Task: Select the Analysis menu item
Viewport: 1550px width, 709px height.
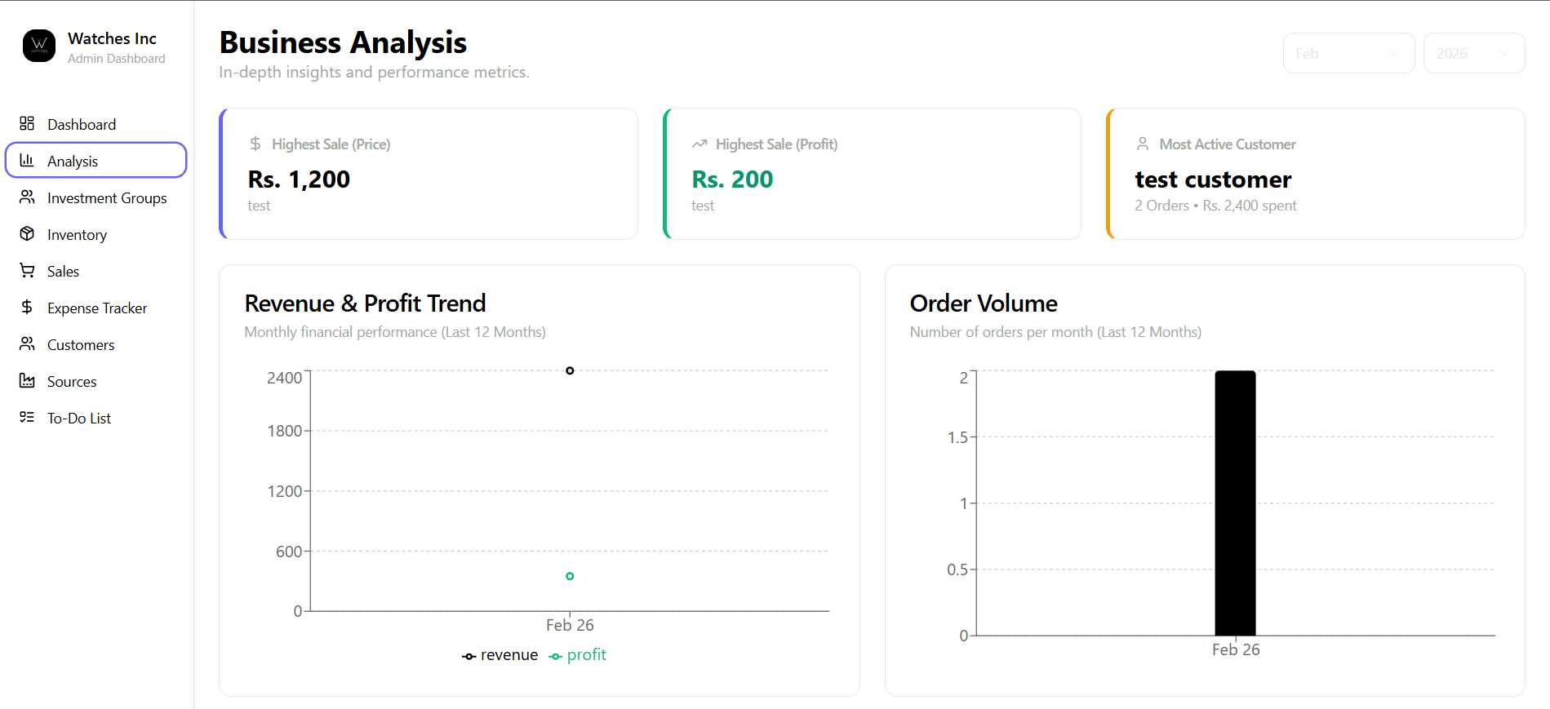Action: tap(96, 160)
